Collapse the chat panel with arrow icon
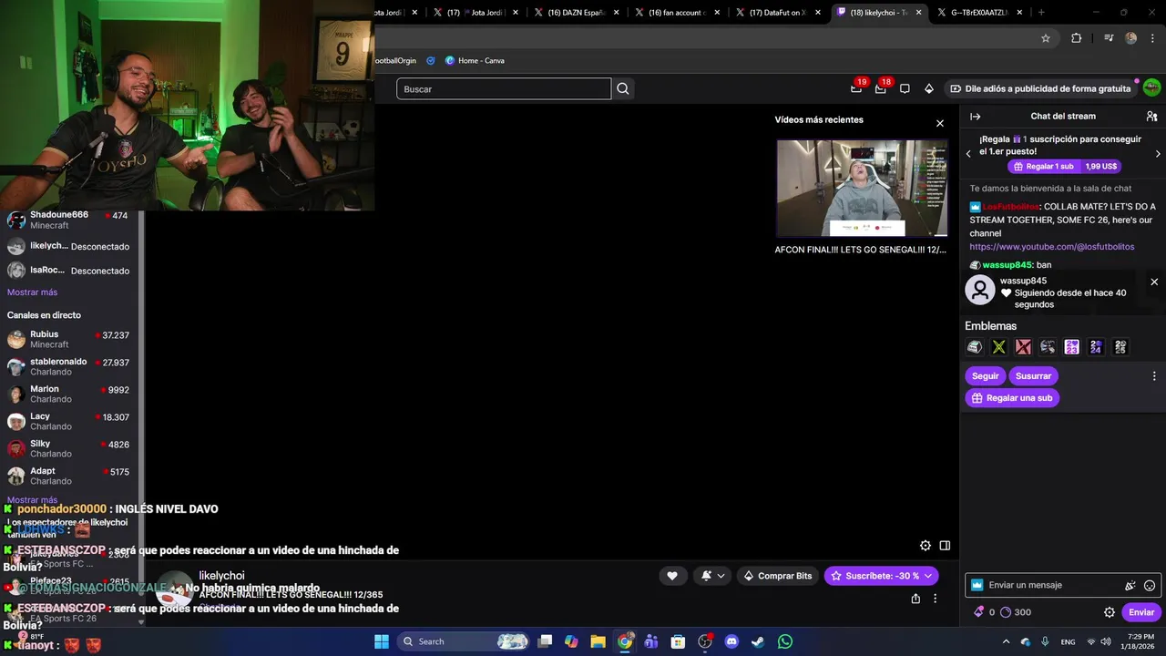This screenshot has height=656, width=1166. [975, 117]
